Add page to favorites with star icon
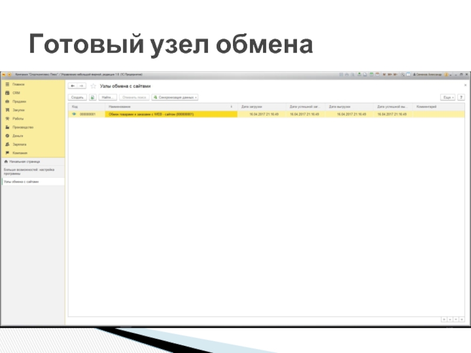Viewport: 471px width, 353px height. click(93, 86)
